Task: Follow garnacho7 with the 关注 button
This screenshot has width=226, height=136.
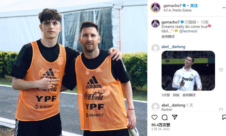Action: [x=194, y=6]
